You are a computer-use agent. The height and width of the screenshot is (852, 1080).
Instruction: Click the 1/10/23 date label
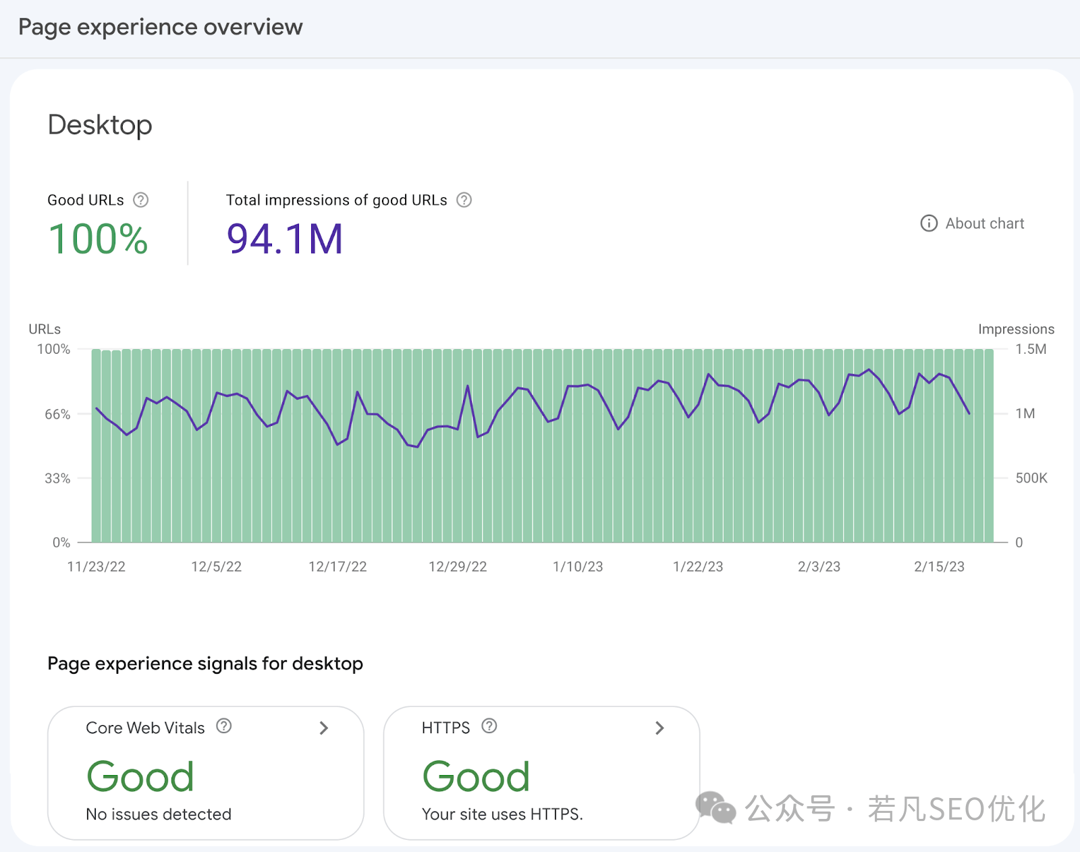578,566
